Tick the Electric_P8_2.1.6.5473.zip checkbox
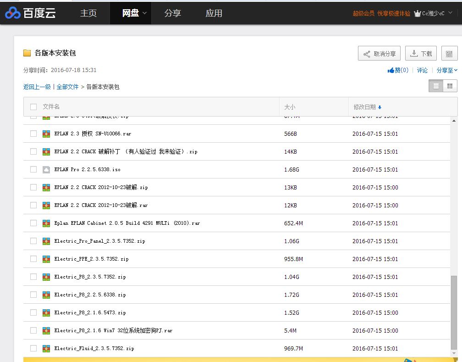This screenshot has height=362, width=462. [x=33, y=312]
